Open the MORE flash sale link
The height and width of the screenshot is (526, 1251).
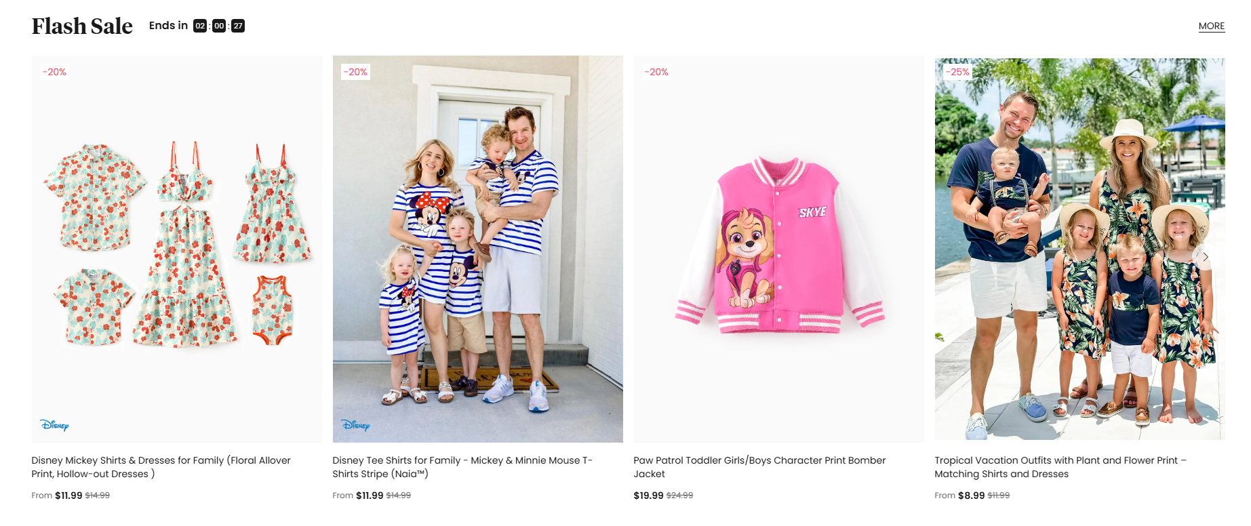point(1211,26)
